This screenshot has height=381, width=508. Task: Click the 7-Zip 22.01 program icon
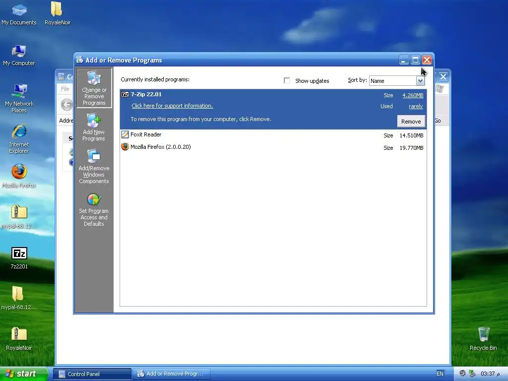[x=125, y=94]
